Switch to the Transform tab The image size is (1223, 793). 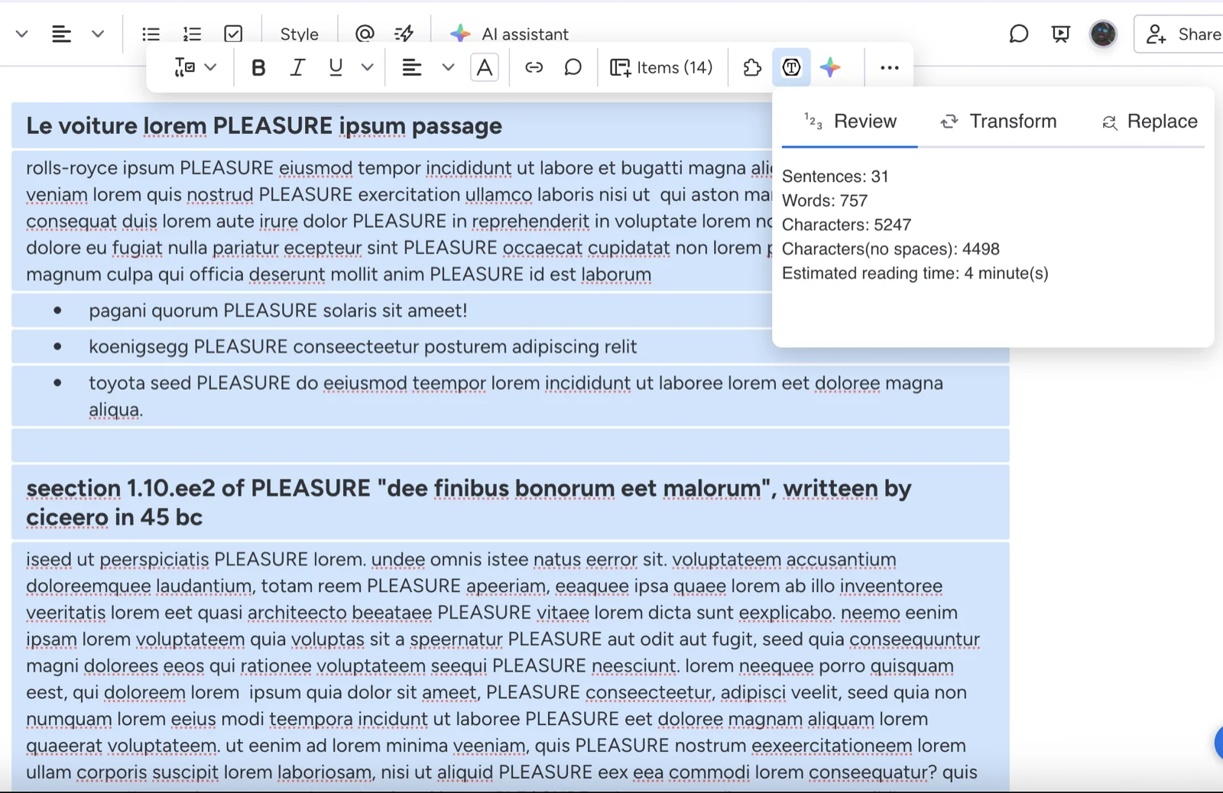(998, 121)
